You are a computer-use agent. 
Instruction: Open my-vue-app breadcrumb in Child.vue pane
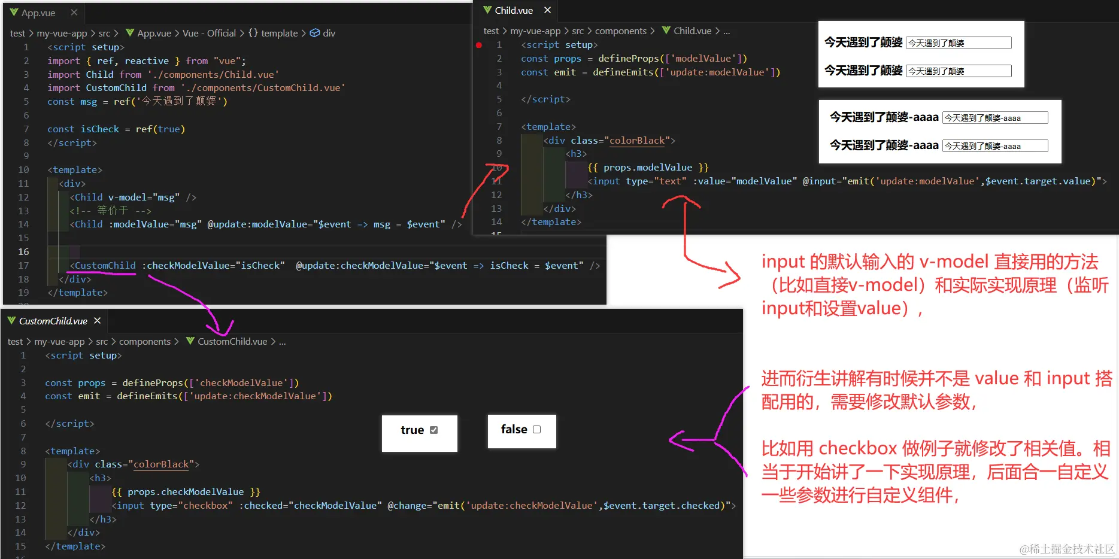click(x=535, y=31)
